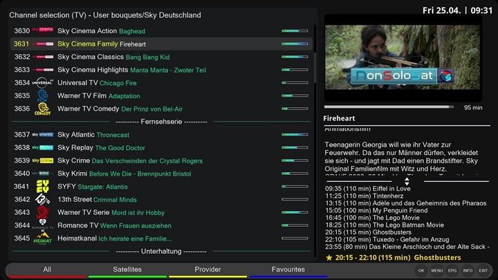Click the Fireheart 95 min progress bar
The image size is (498, 280).
coord(389,107)
